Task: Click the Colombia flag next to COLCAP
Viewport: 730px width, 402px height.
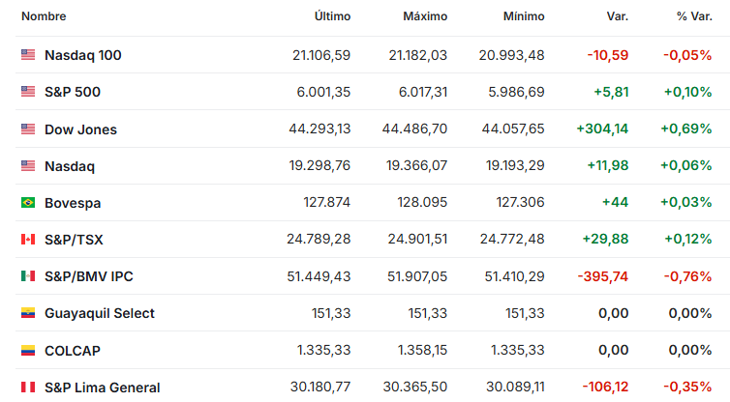Action: 28,351
